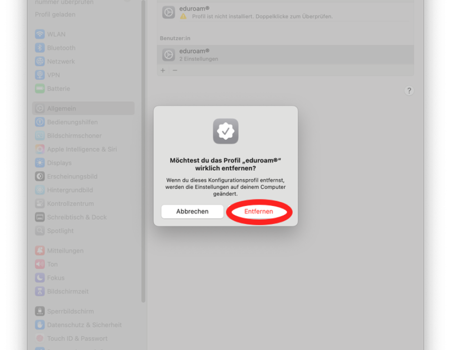This screenshot has height=350, width=451.
Task: Select the Netzwerk globe icon
Action: coord(40,61)
